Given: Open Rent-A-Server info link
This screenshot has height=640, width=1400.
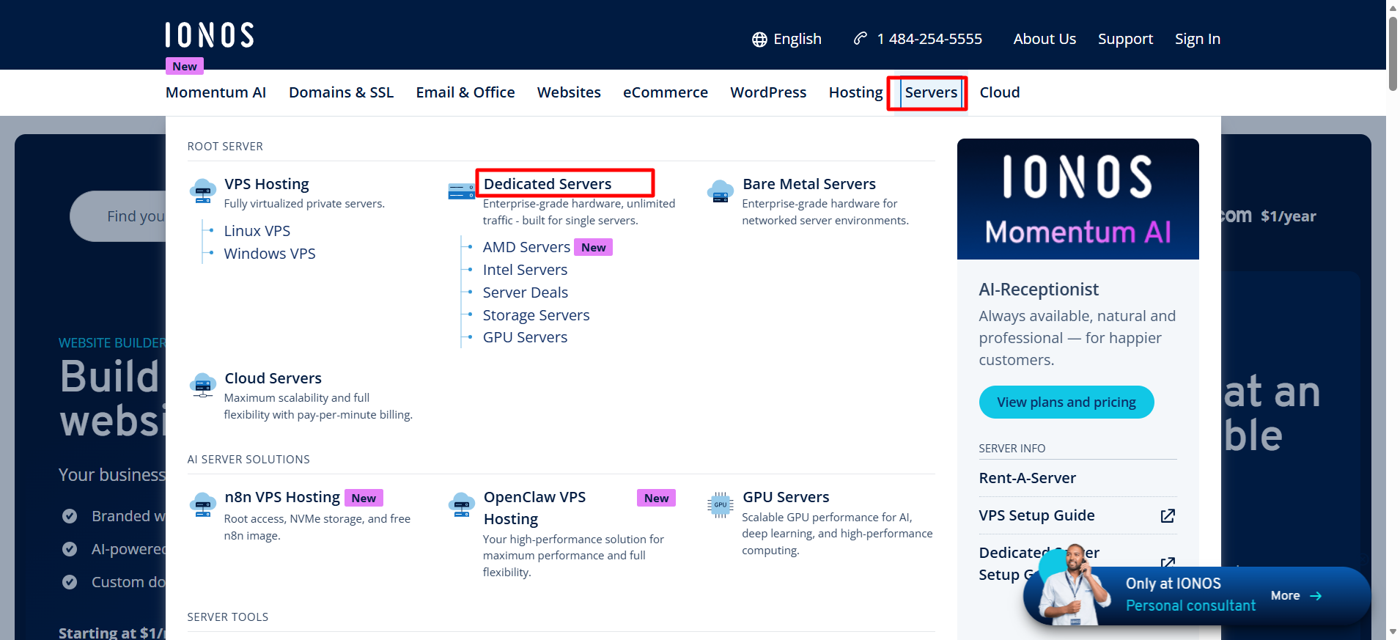Looking at the screenshot, I should 1028,478.
